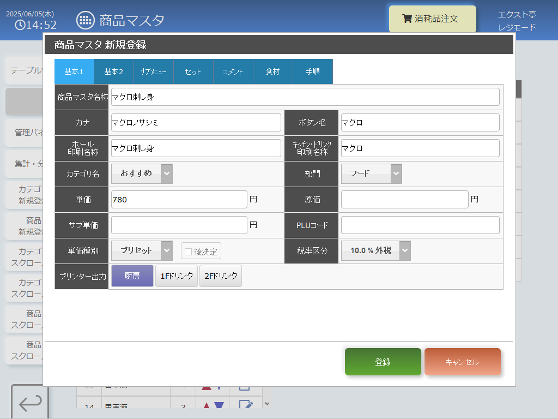Screen dimensions: 558x419
Task: Toggle the 厨房 printer output button
Action: click(x=132, y=276)
